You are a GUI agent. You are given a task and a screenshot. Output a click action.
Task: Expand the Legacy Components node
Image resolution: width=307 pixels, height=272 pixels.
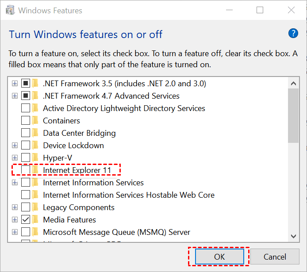pos(15,207)
